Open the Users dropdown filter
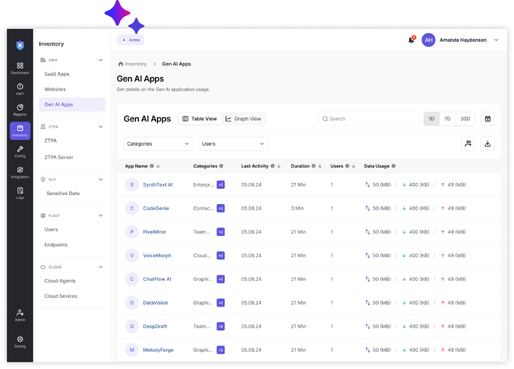The image size is (514, 369). 233,144
